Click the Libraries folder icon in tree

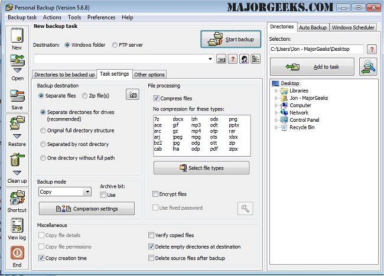click(x=284, y=91)
